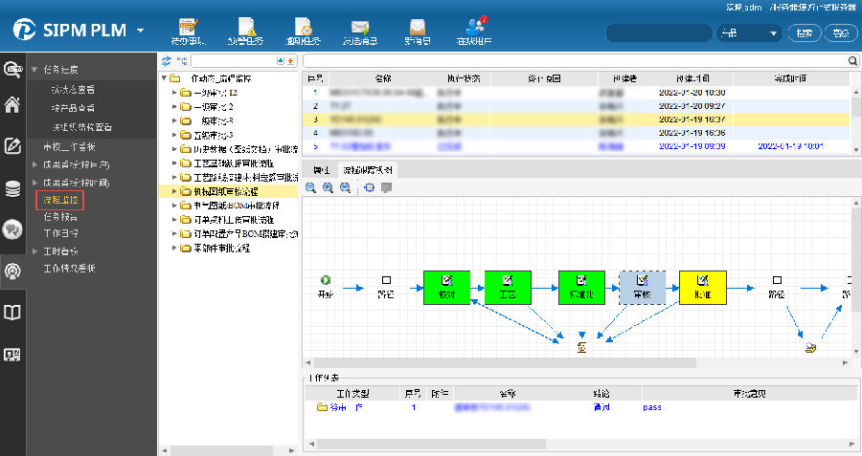Select the green 校对 workflow node
The width and height of the screenshot is (862, 456).
click(446, 286)
